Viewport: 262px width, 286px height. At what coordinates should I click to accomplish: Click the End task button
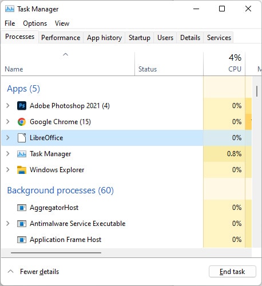pyautogui.click(x=232, y=272)
